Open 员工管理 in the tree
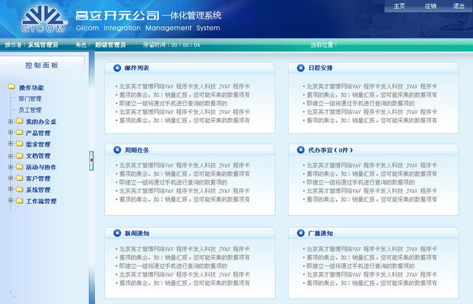 30,110
